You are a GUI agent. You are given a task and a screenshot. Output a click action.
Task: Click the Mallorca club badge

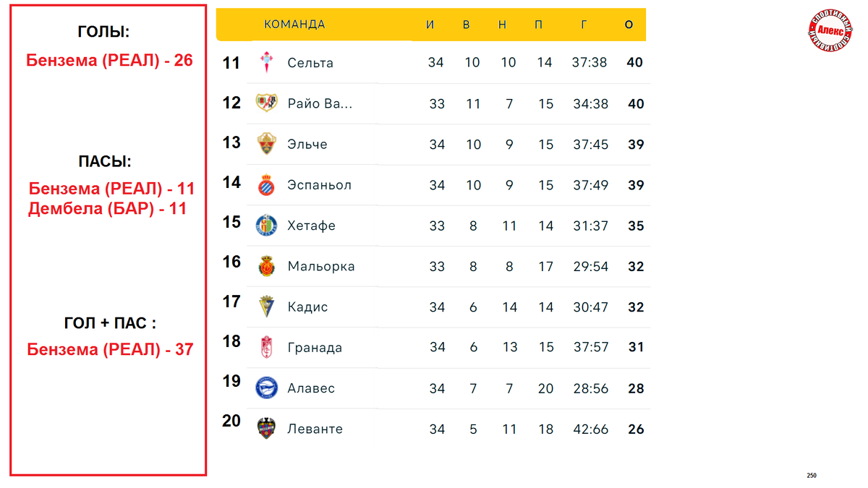(266, 266)
